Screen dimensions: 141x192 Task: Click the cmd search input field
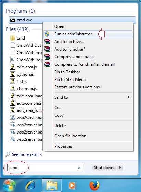coord(45,168)
